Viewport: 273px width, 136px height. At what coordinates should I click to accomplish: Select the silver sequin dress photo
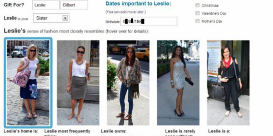(x=178, y=83)
